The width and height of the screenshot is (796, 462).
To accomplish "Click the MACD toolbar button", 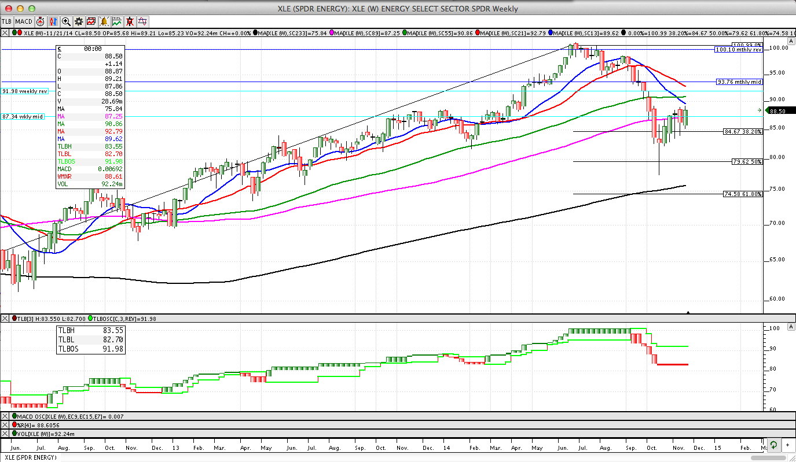I will [x=24, y=21].
